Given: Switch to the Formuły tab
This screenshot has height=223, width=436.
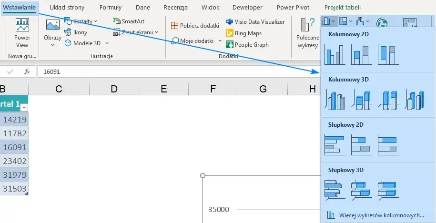Looking at the screenshot, I should coord(111,8).
